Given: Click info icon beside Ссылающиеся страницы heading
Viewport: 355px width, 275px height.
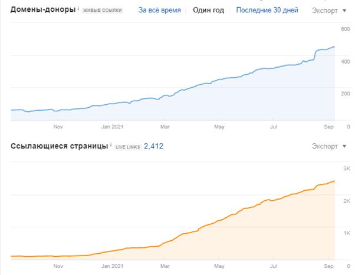Looking at the screenshot, I should coord(111,144).
